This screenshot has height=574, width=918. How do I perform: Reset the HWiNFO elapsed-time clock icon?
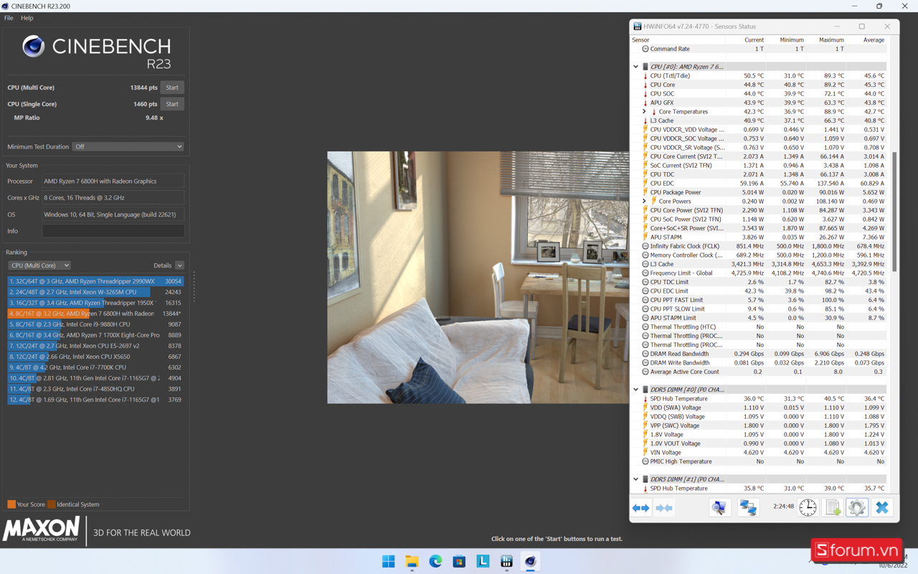tap(808, 507)
